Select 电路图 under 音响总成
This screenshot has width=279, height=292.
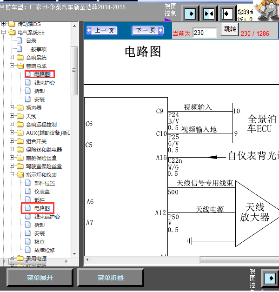pos(42,74)
